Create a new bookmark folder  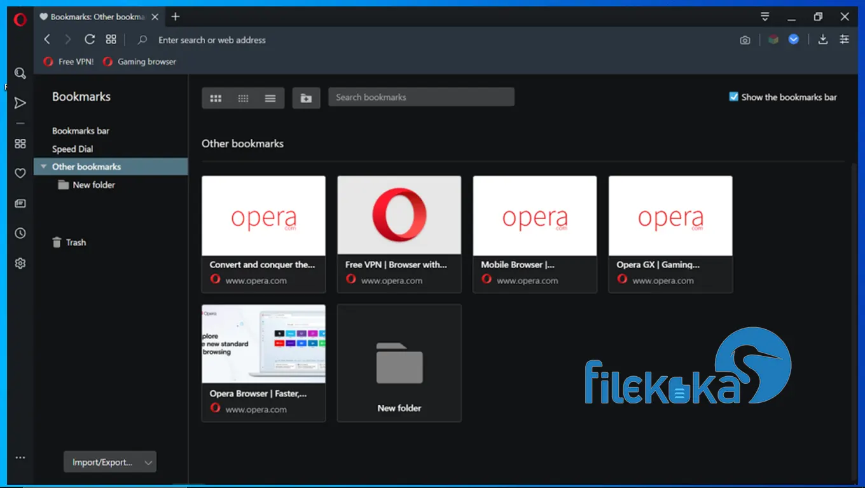tap(306, 98)
